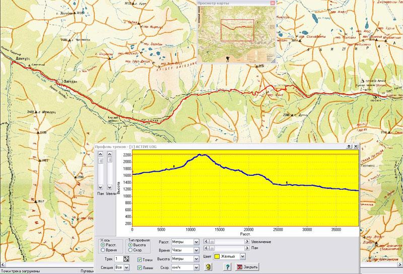Click up arrow of vertical Увели scrollbar
Screen dimensions: 403x274
[110, 154]
